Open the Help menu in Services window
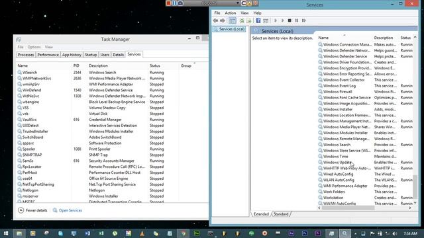 257,13
